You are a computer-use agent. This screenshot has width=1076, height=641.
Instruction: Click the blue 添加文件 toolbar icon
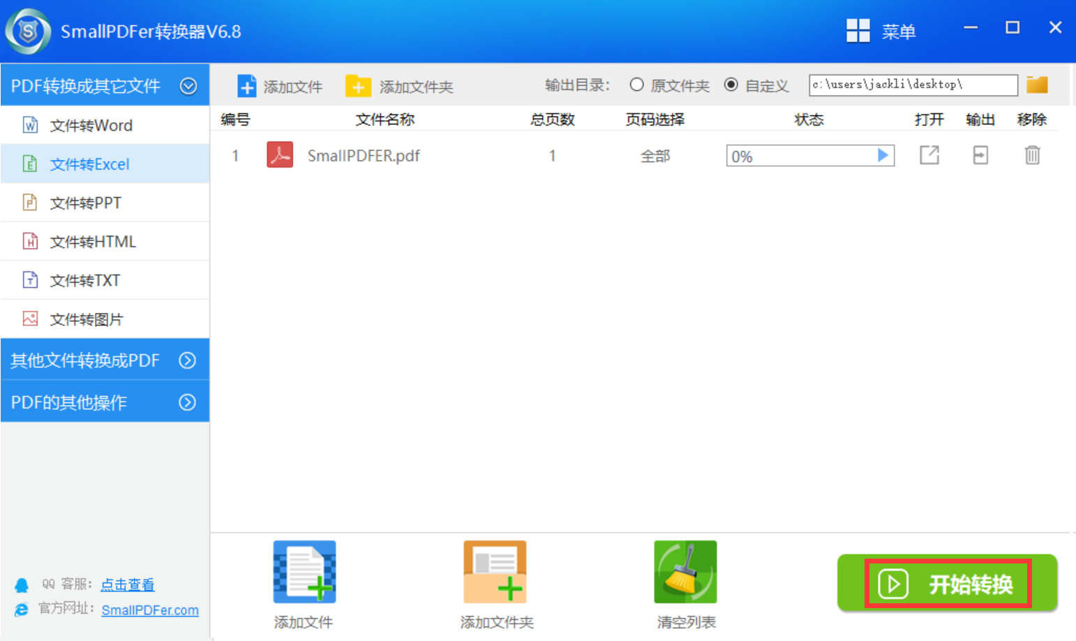click(x=246, y=86)
